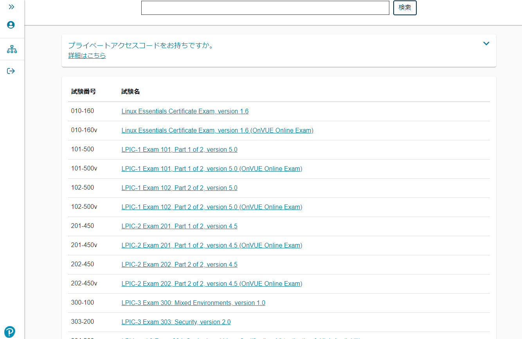Open LPIC-1 Exam 101 version 5.0 link
This screenshot has height=339, width=522.
point(180,150)
